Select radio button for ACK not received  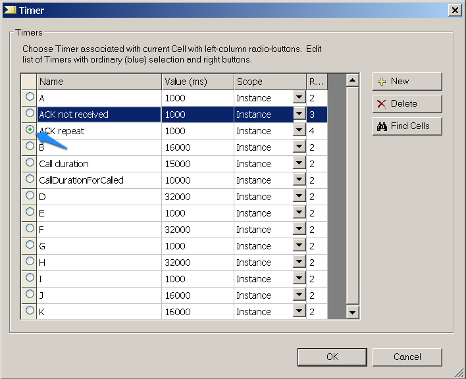coord(30,113)
